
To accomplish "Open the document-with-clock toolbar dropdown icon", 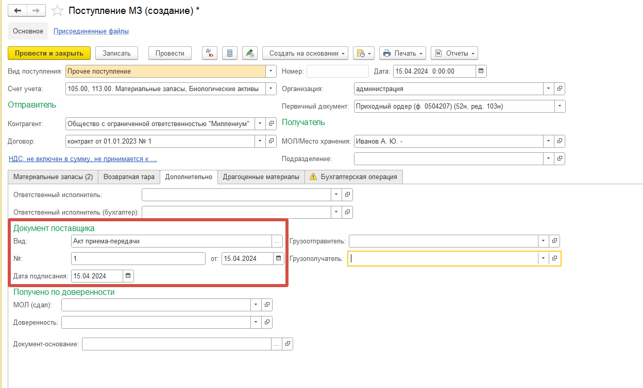I will [x=364, y=53].
